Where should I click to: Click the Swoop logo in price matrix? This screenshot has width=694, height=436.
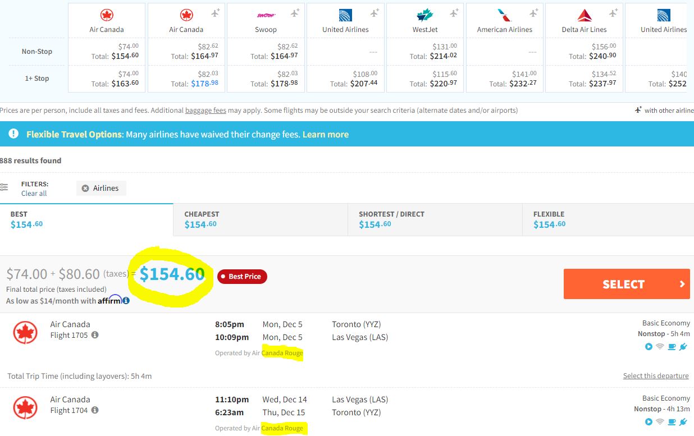(x=266, y=15)
